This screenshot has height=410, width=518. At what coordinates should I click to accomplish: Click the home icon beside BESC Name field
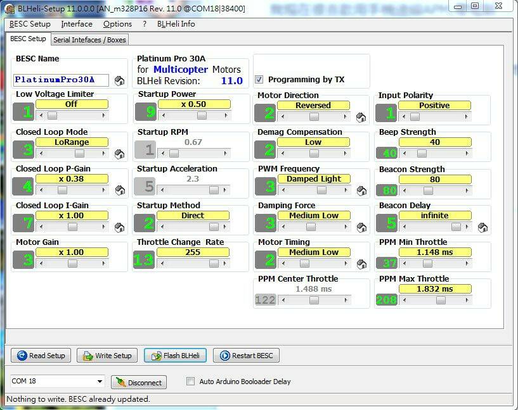coord(119,81)
